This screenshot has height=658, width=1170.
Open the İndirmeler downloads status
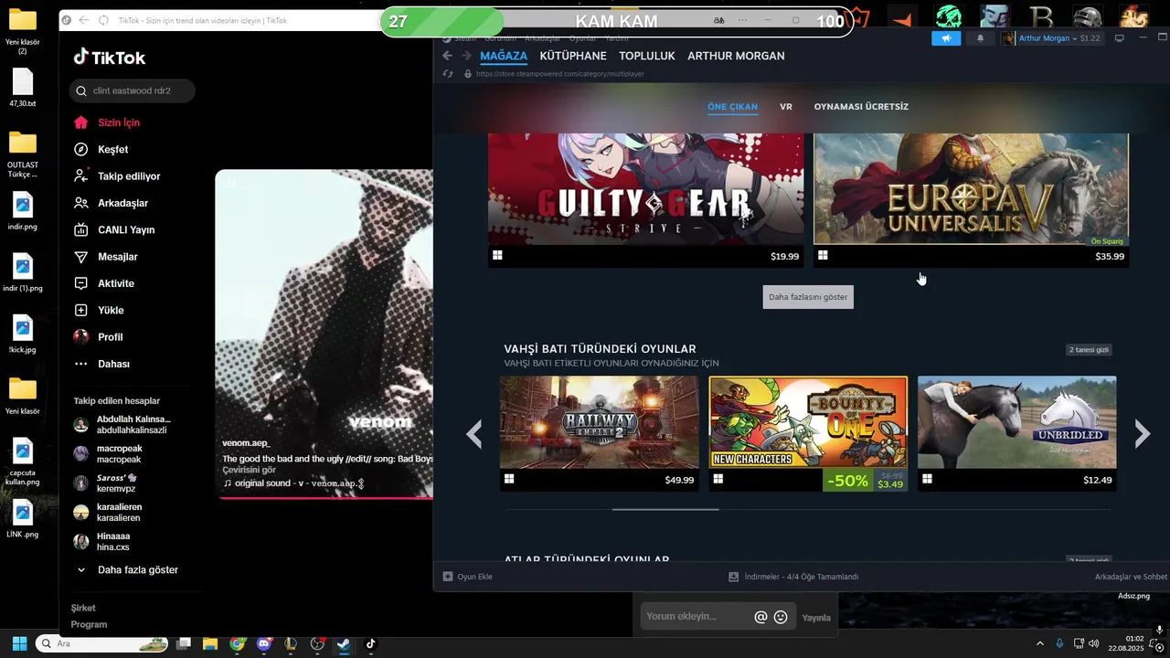(x=793, y=577)
